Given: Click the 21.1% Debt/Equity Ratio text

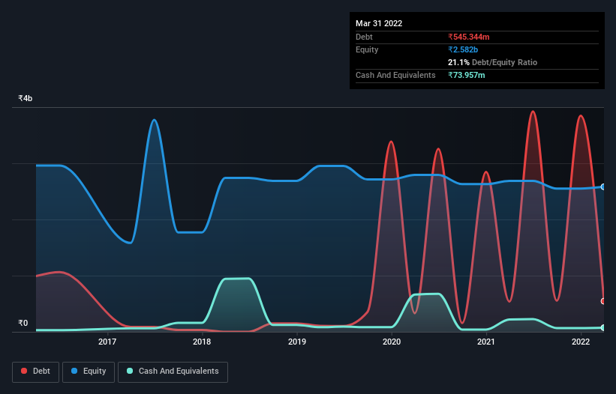Looking at the screenshot, I should click(492, 62).
